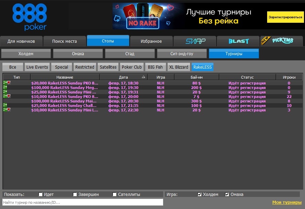Image resolution: width=305 pixels, height=209 pixels.
Task: Open the Мои турниры link
Action: click(287, 202)
